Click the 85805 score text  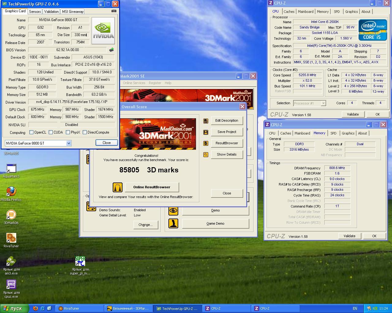129,170
